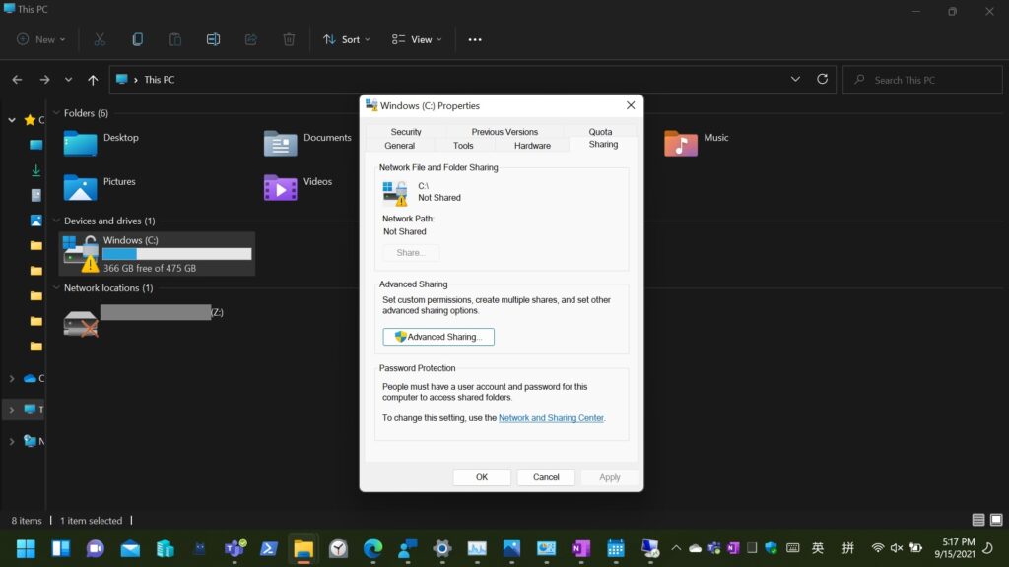Screen dimensions: 1009x567
Task: Click the Advanced Sharing button
Action: 438,337
